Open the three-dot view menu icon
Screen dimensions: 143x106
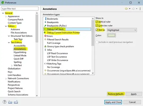(140, 9)
